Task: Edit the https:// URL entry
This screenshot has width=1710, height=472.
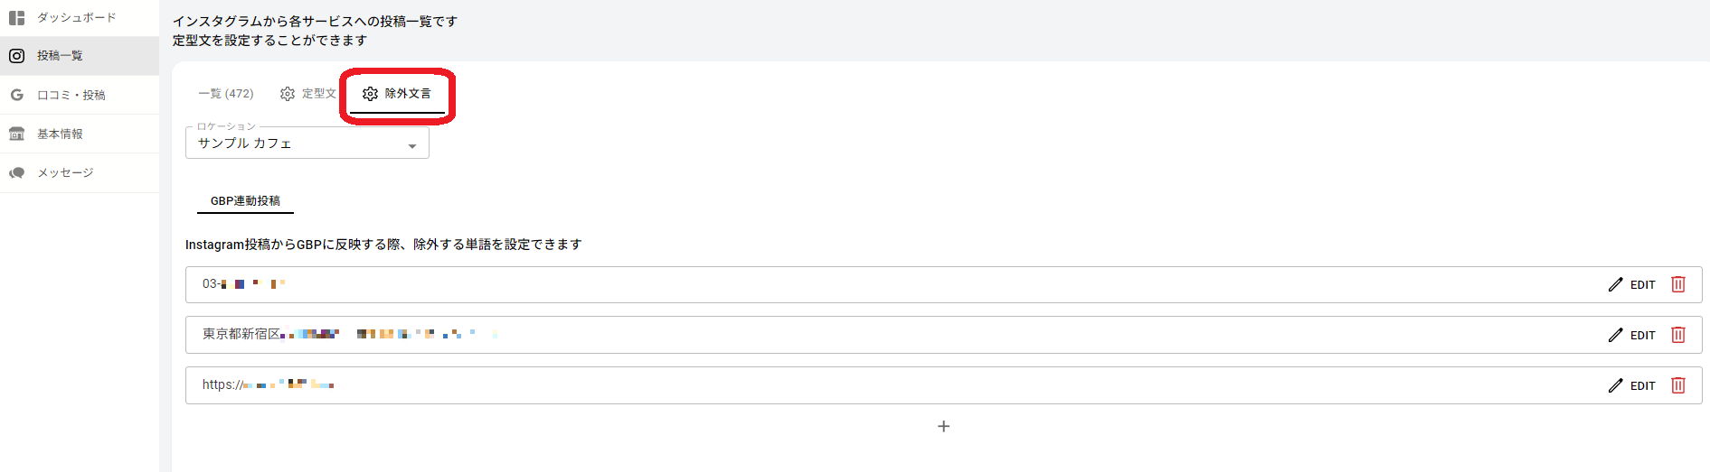Action: click(1632, 385)
